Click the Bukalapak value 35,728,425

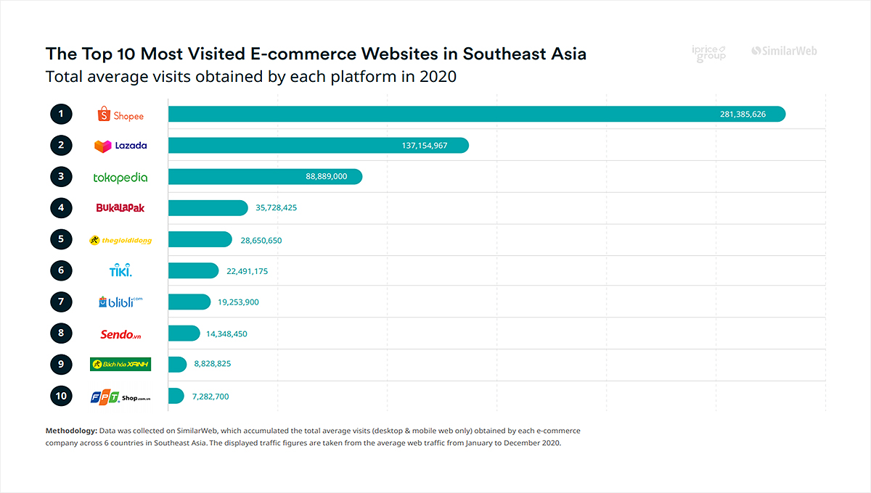pos(277,208)
